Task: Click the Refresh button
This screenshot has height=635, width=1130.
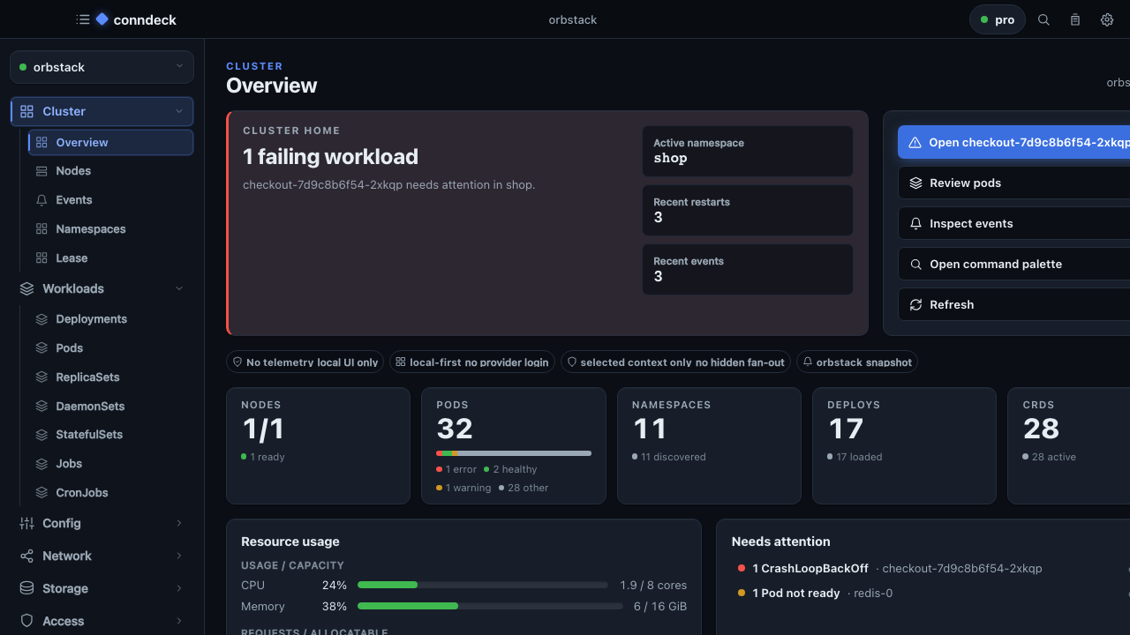Action: coord(1013,304)
